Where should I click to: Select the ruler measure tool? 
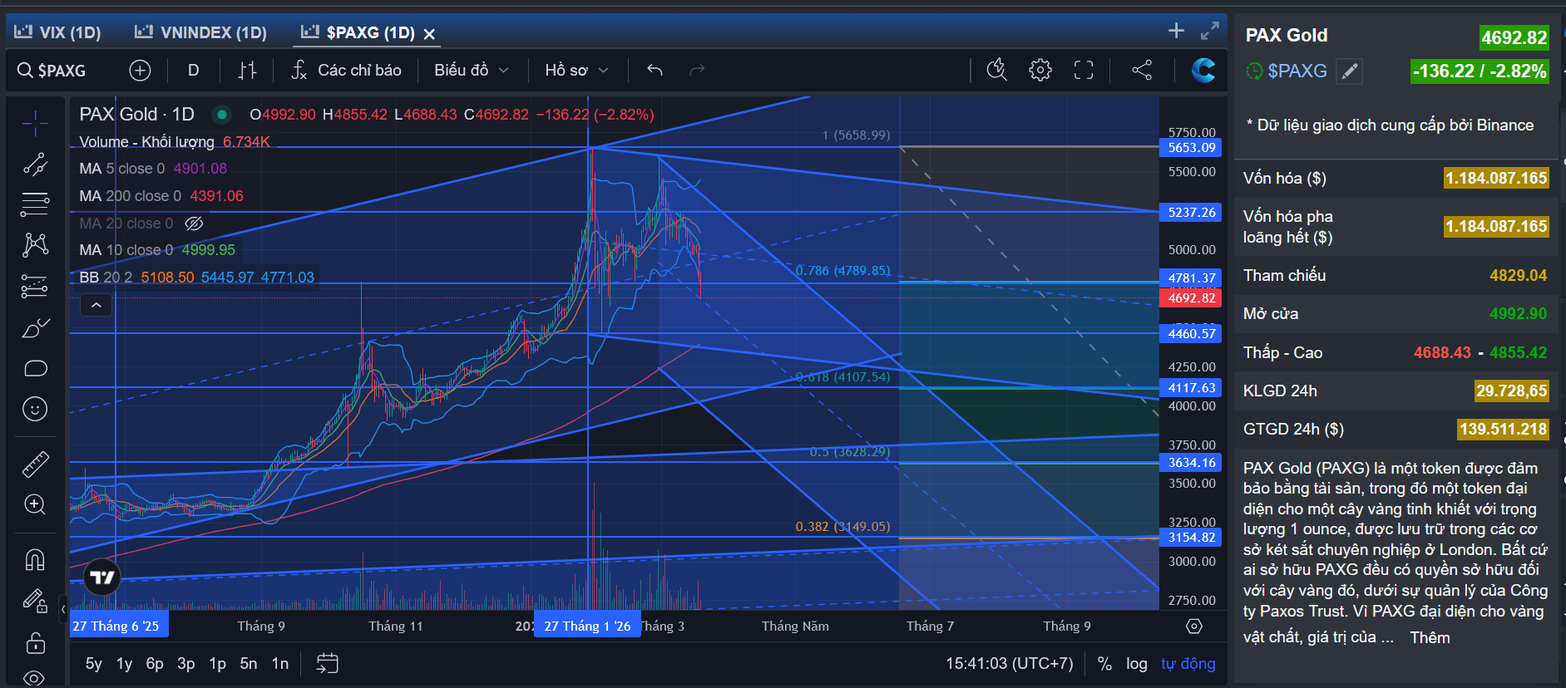[35, 464]
